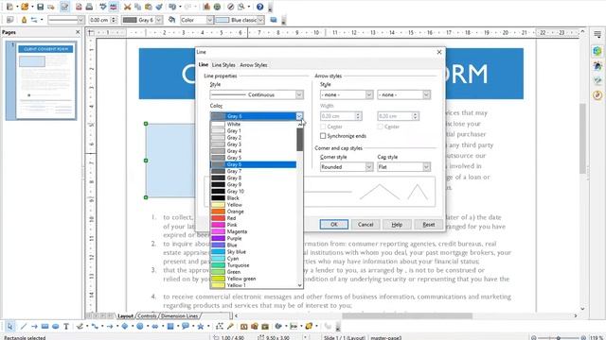Choose Yellow green from color list
Screen dimensions: 606x340
pos(254,279)
